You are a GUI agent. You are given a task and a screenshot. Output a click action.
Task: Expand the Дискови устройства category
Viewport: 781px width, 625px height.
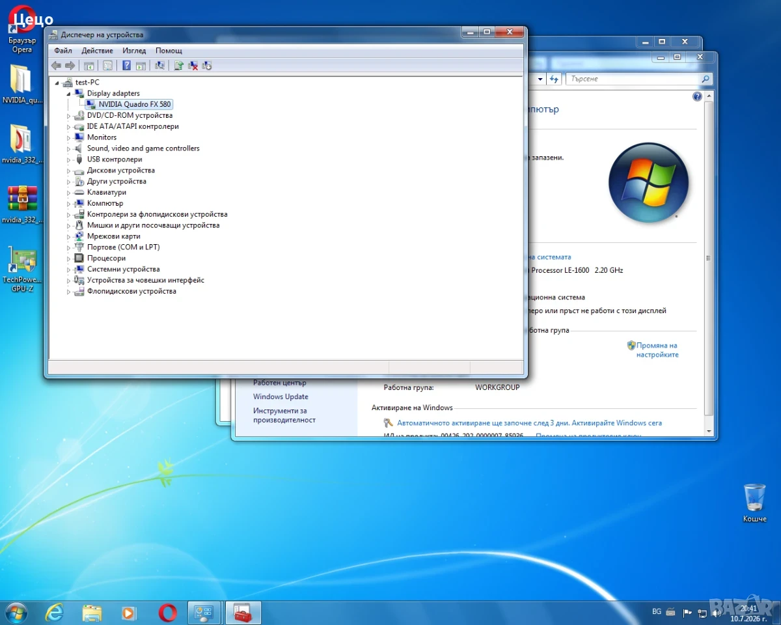pyautogui.click(x=69, y=171)
